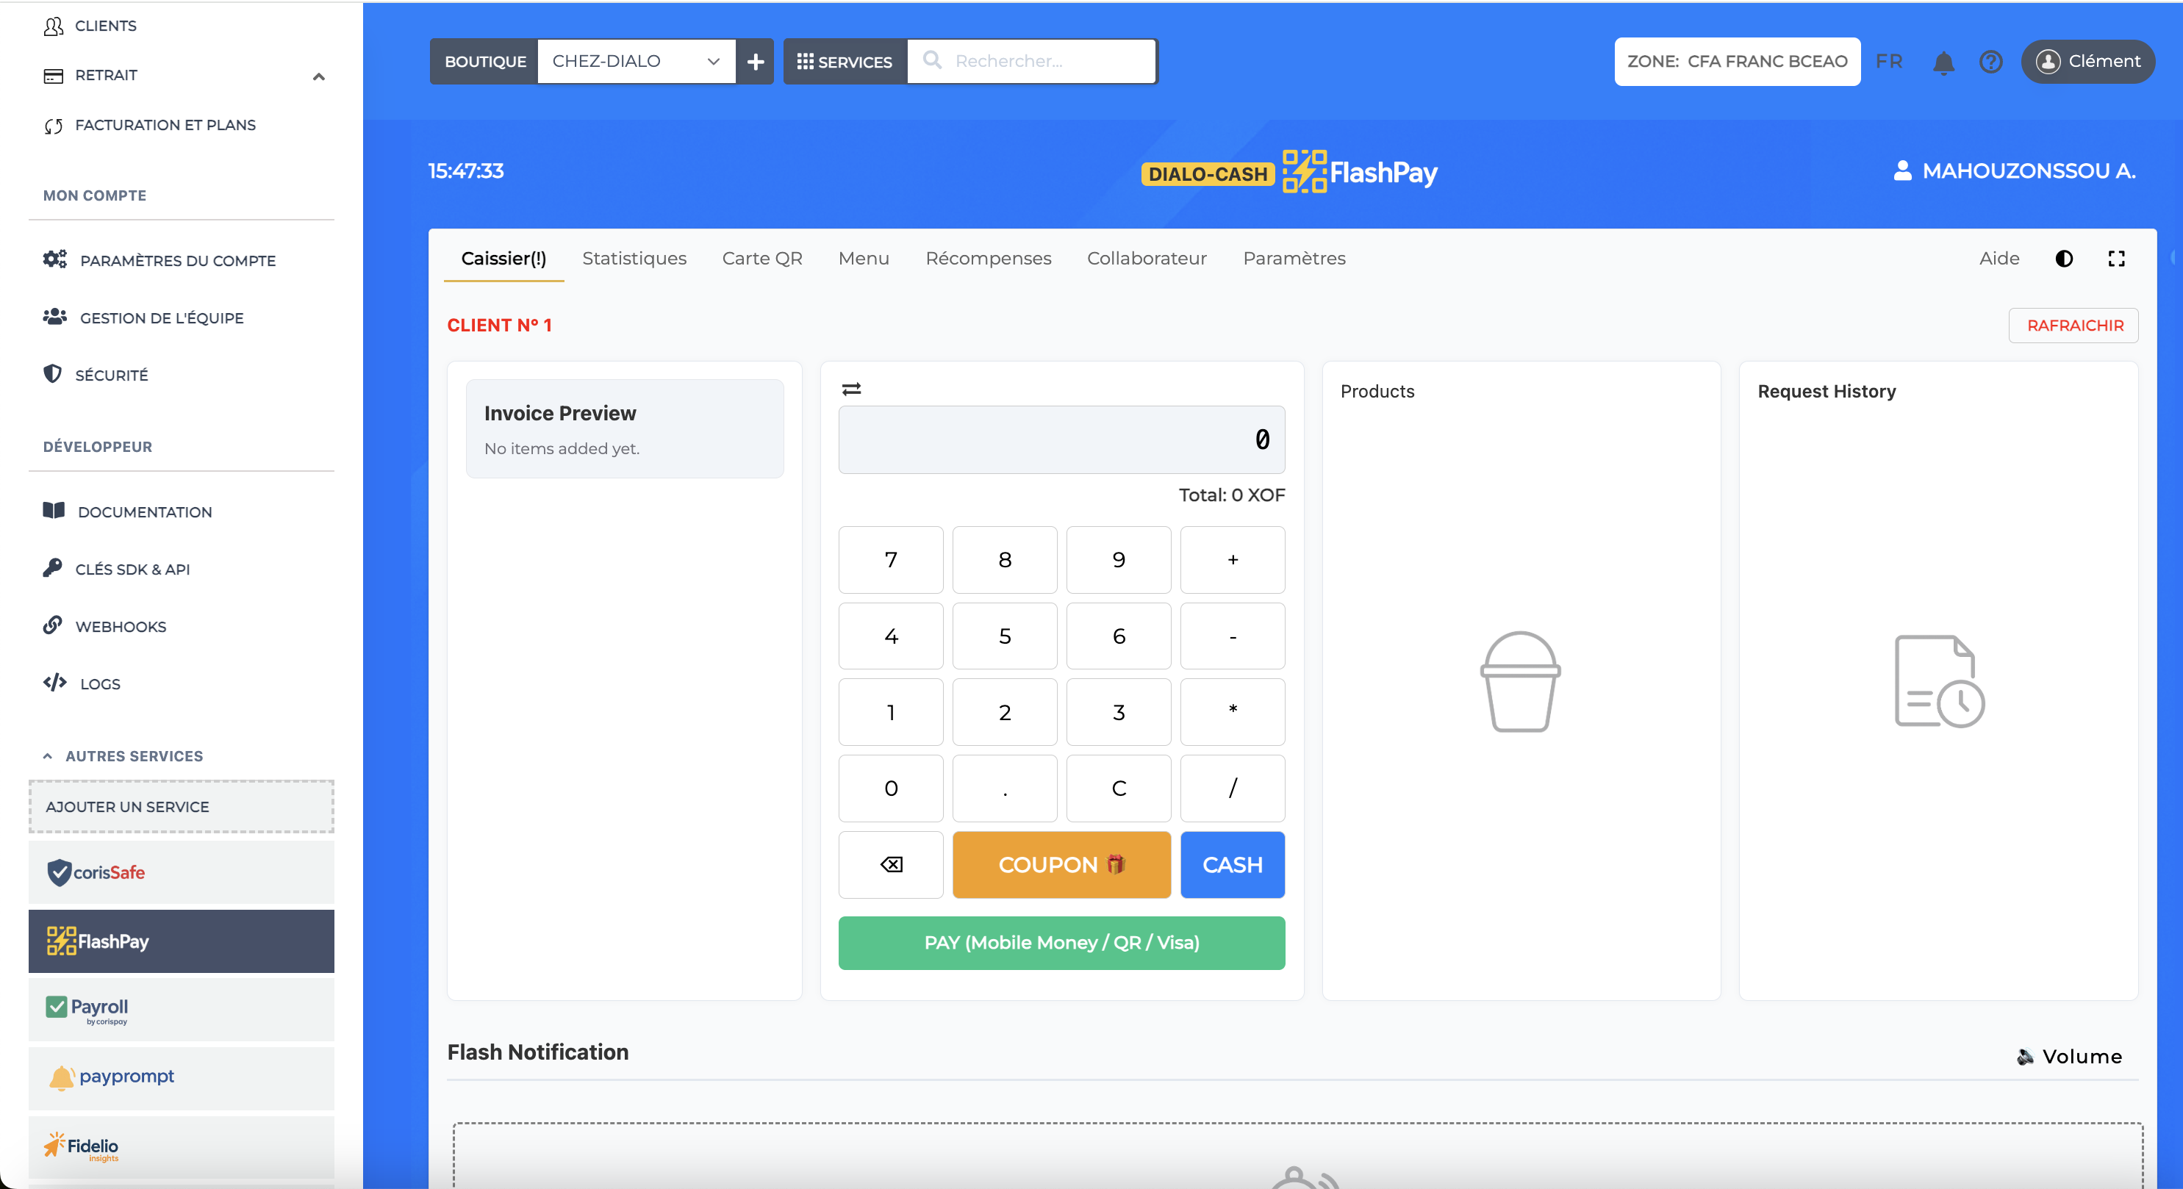Click the Rechercher search field

click(1034, 61)
